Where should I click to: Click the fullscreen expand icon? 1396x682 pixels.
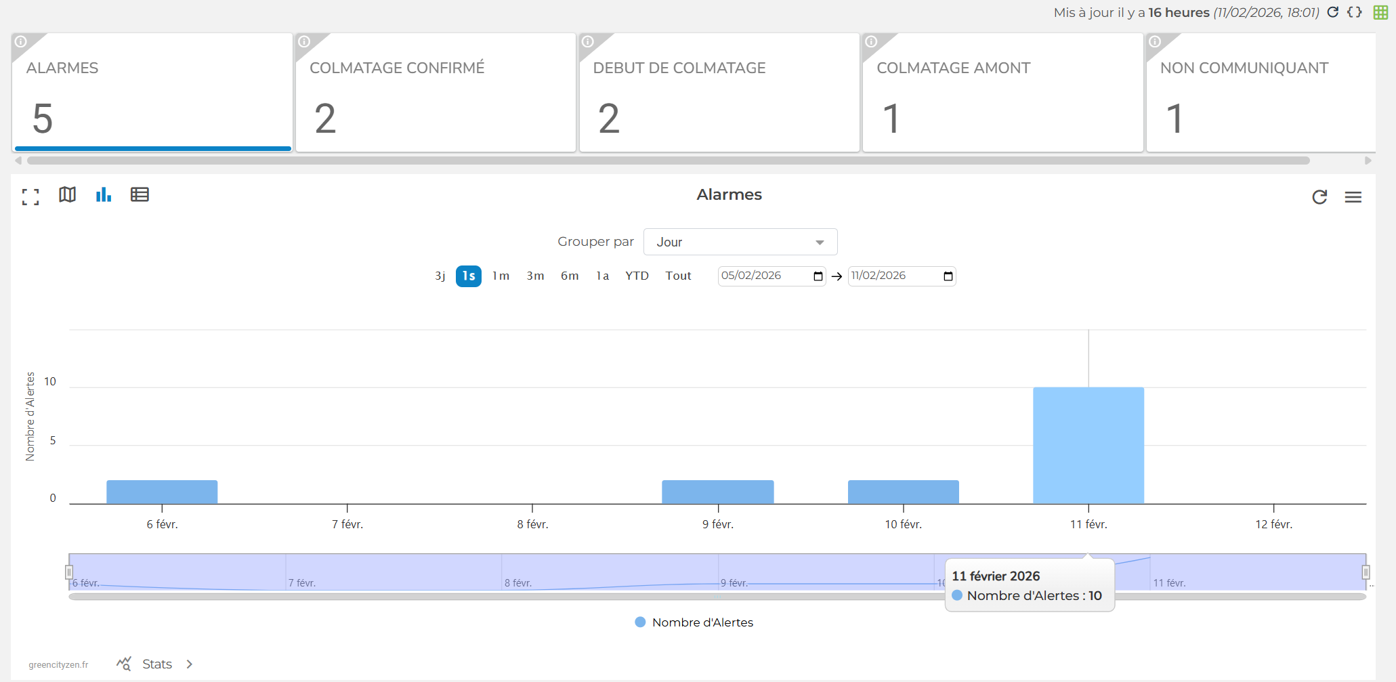(30, 196)
